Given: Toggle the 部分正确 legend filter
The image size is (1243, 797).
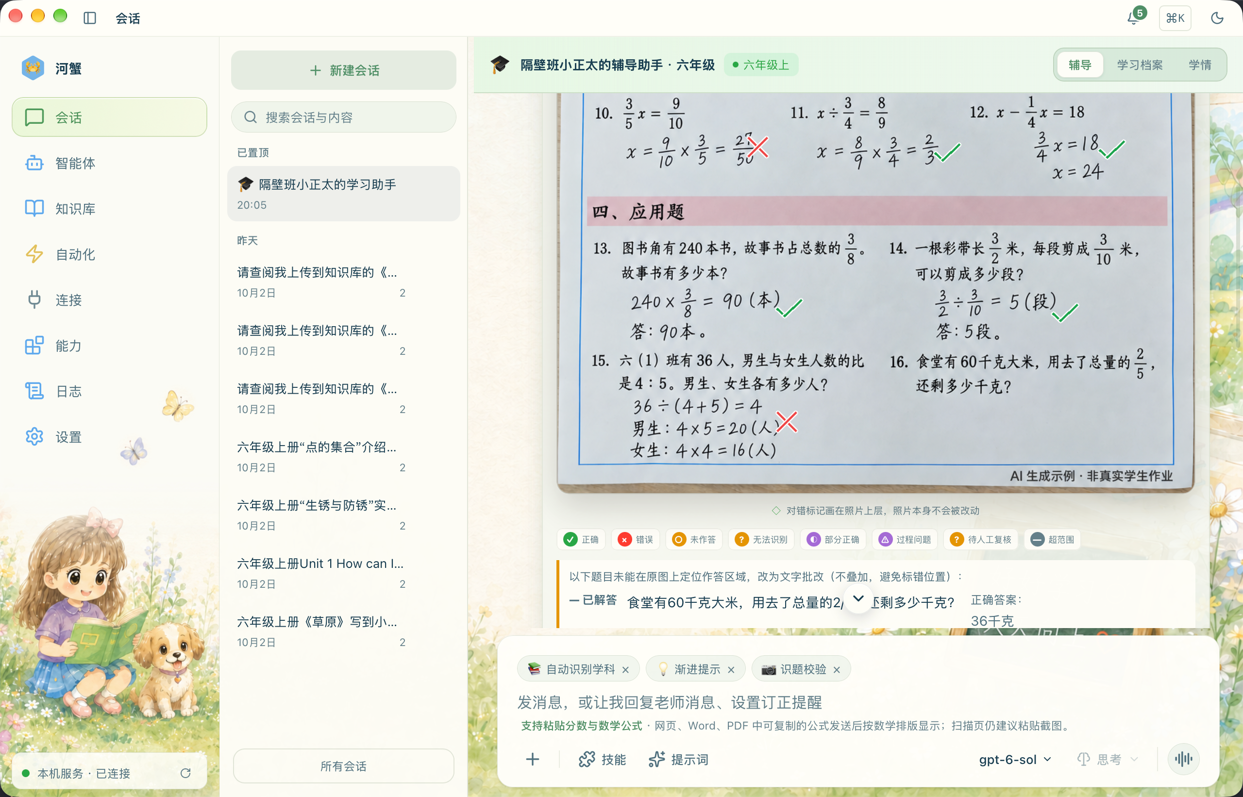Looking at the screenshot, I should tap(833, 539).
